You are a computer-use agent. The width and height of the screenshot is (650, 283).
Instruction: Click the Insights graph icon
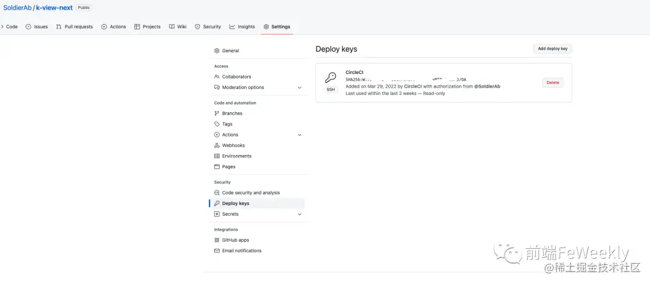[232, 26]
